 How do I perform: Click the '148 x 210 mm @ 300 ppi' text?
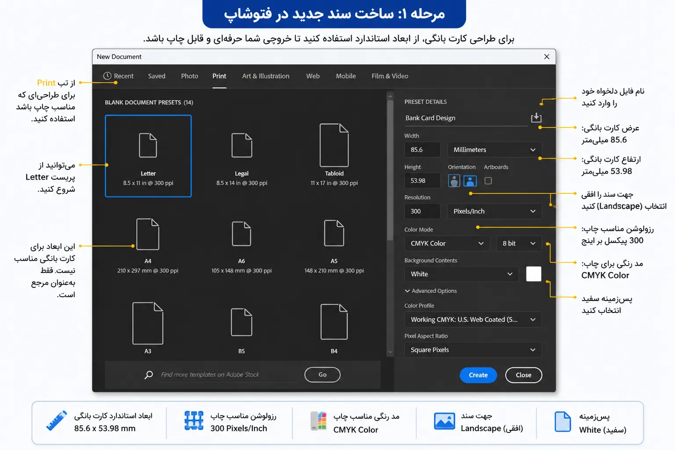[x=334, y=271]
